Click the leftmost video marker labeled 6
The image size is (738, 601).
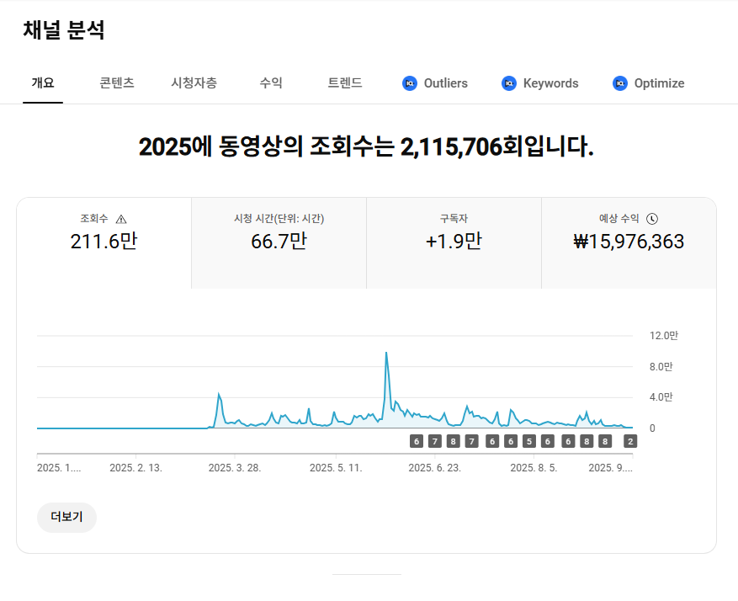[x=416, y=441]
